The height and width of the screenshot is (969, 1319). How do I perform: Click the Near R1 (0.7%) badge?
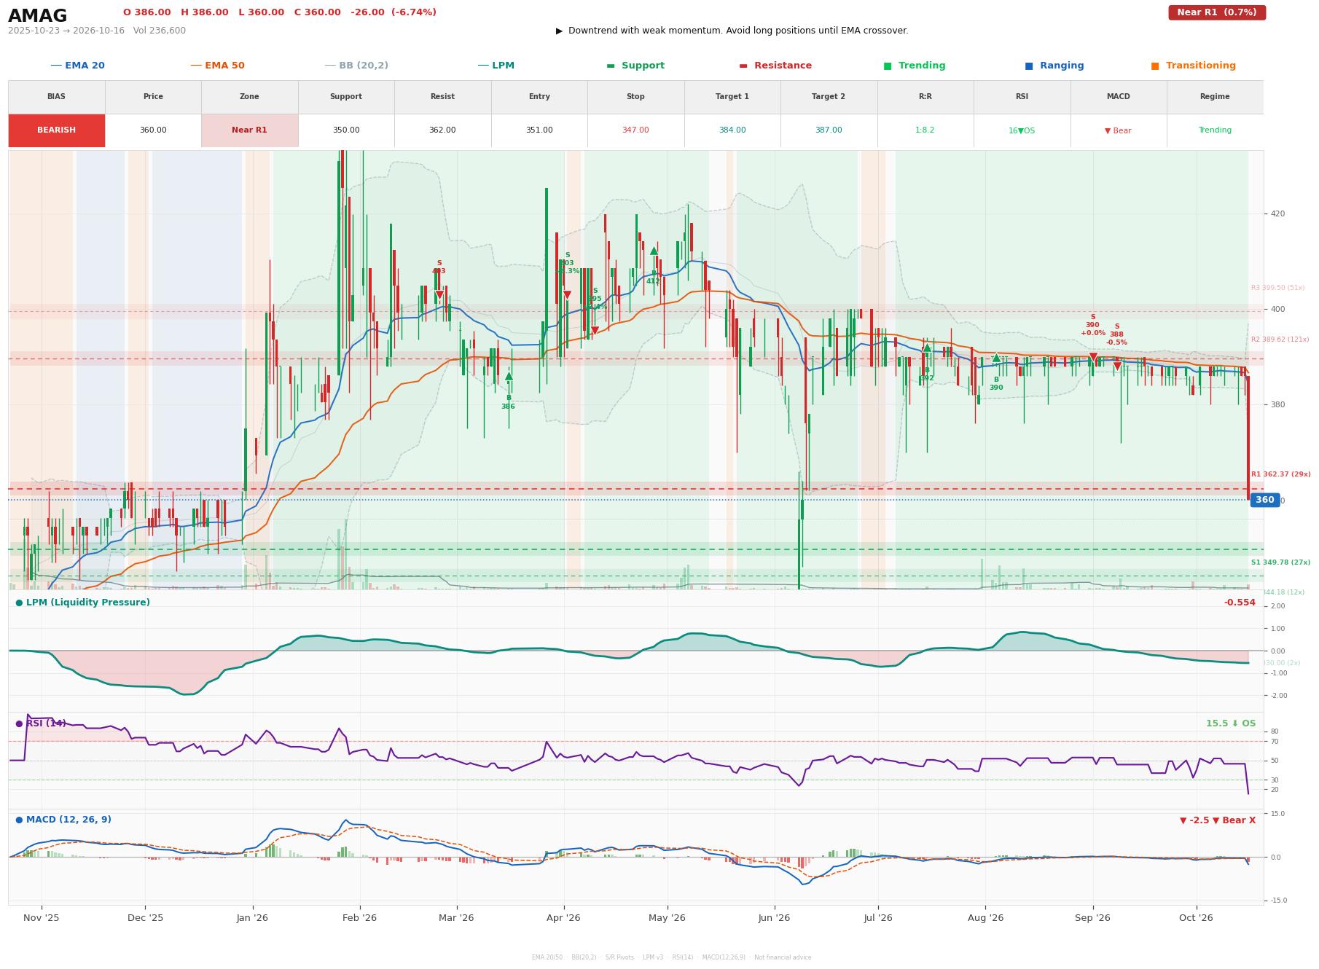click(x=1217, y=12)
